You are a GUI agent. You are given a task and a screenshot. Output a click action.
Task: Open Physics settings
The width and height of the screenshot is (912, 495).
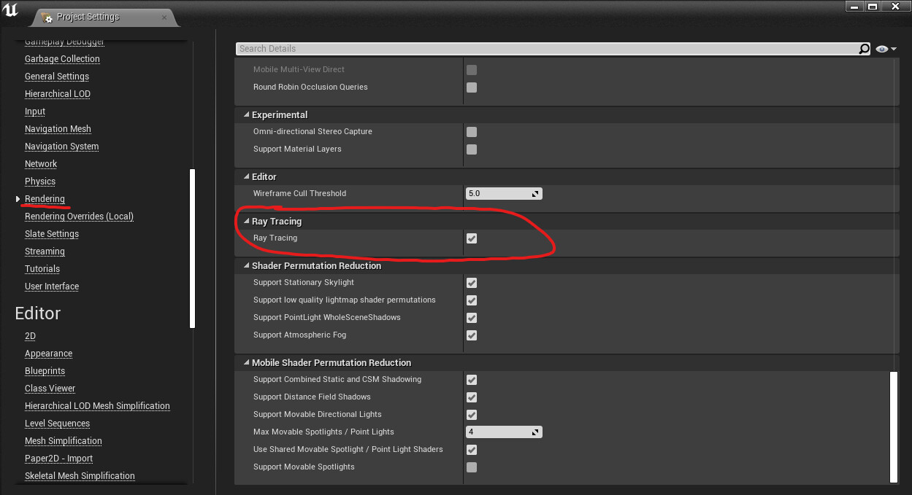click(40, 182)
